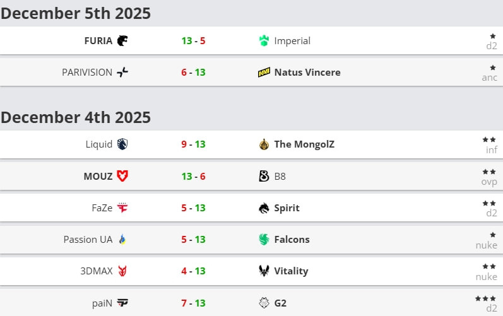
Task: Click the Imperial green team logo
Action: click(x=264, y=41)
